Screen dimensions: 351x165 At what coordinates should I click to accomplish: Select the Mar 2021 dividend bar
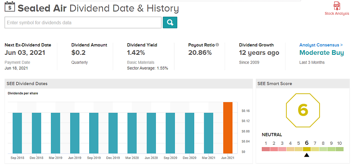(209, 133)
